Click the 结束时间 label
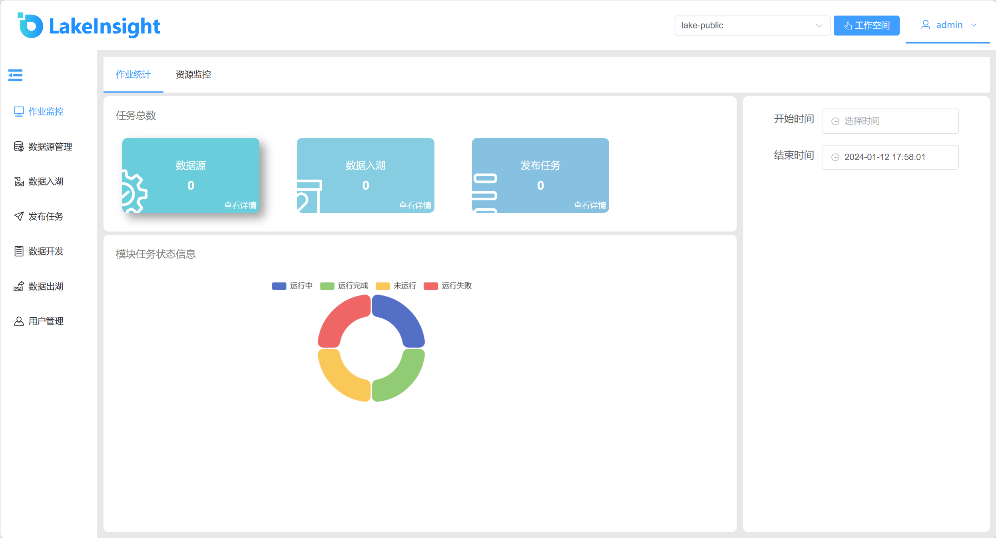This screenshot has width=996, height=538. 794,155
